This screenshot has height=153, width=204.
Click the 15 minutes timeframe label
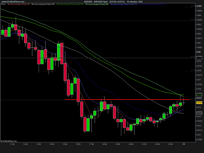click(x=132, y=2)
